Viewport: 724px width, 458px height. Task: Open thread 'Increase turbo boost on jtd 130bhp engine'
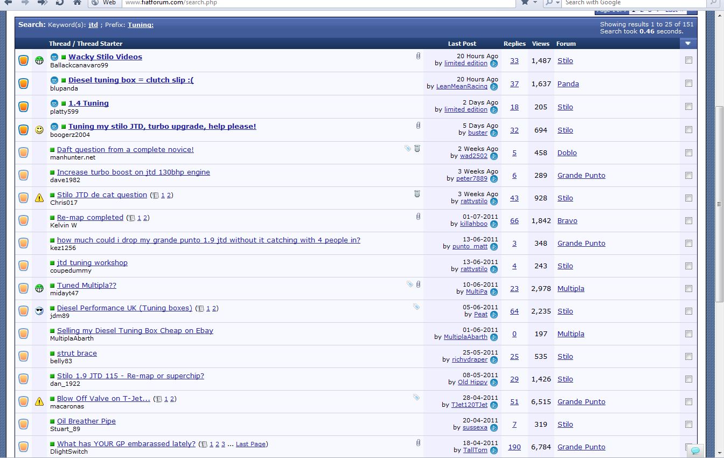(134, 172)
